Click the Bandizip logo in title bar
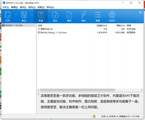The image size is (145, 120). tap(4, 3)
